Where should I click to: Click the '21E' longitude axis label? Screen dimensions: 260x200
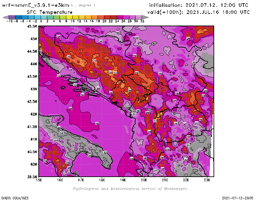165,180
